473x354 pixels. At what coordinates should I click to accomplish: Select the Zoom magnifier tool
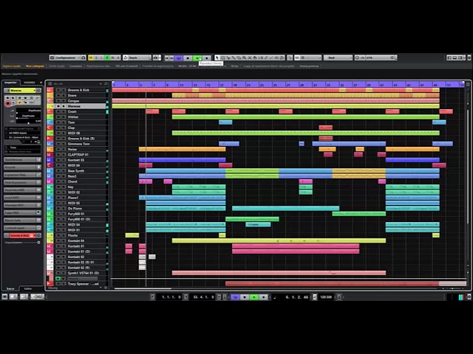coord(244,58)
